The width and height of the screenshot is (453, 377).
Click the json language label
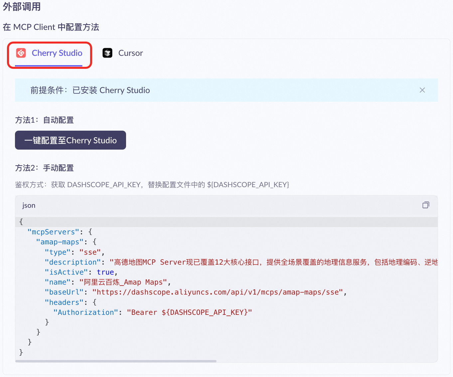coord(29,205)
